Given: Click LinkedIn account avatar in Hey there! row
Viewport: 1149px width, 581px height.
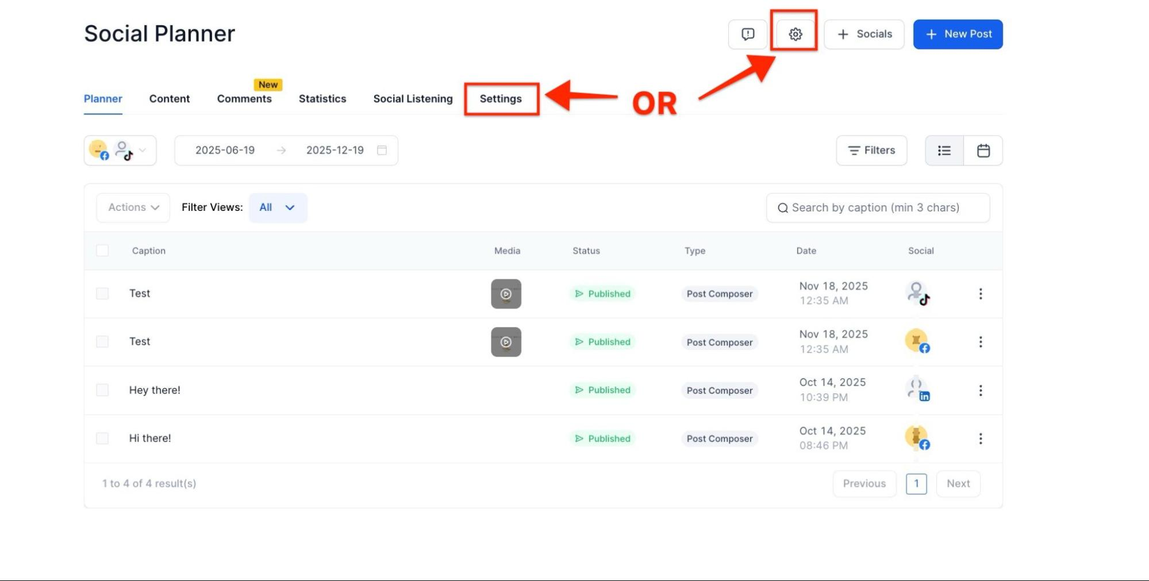Looking at the screenshot, I should (918, 390).
